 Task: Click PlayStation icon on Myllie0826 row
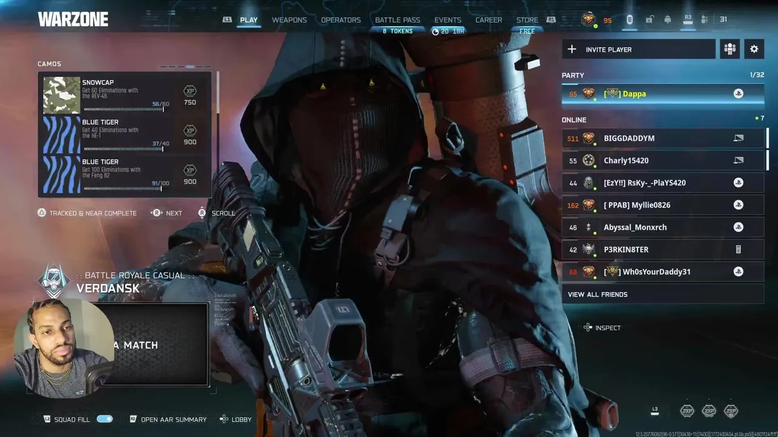coord(738,205)
